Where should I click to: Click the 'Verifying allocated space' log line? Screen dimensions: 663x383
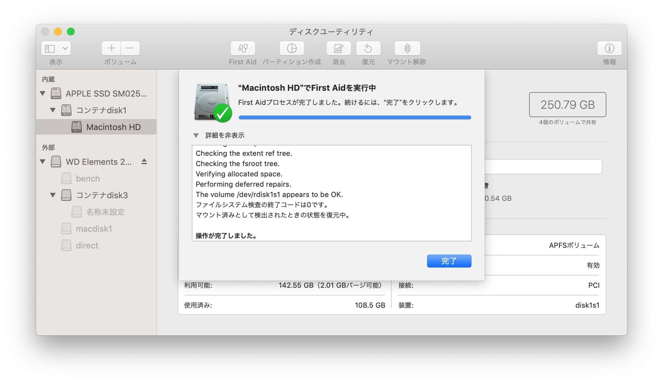click(x=239, y=174)
